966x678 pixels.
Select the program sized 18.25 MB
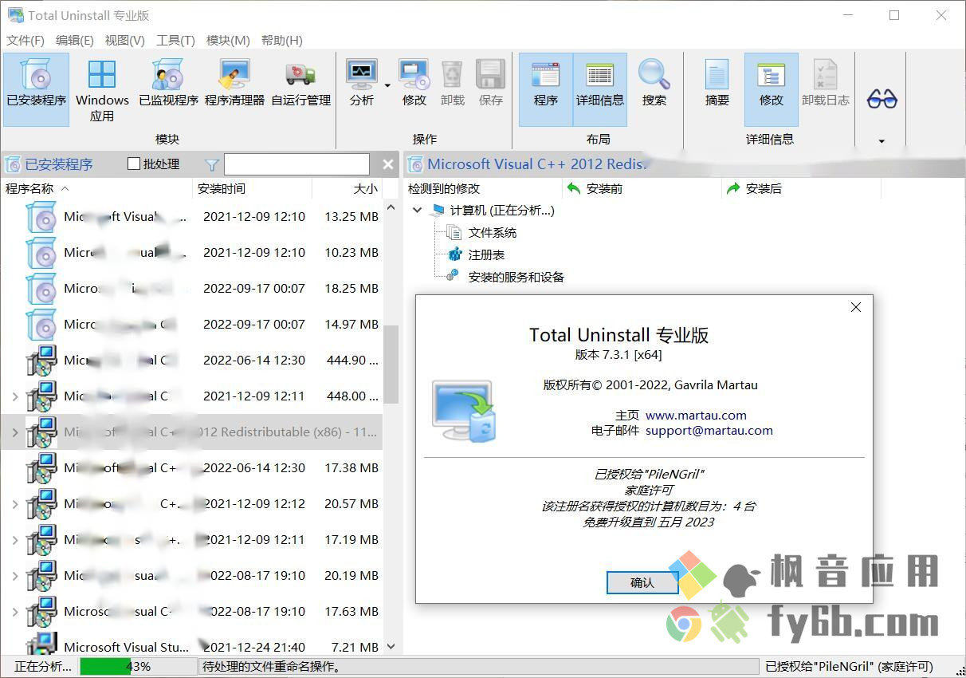[191, 288]
